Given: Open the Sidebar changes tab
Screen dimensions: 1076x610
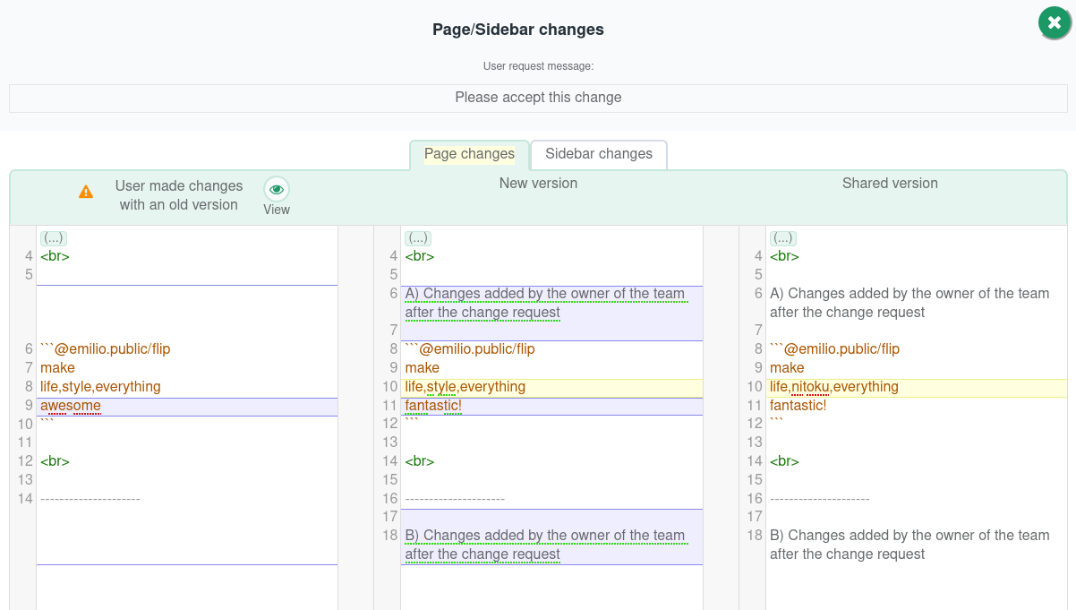Looking at the screenshot, I should coord(599,154).
